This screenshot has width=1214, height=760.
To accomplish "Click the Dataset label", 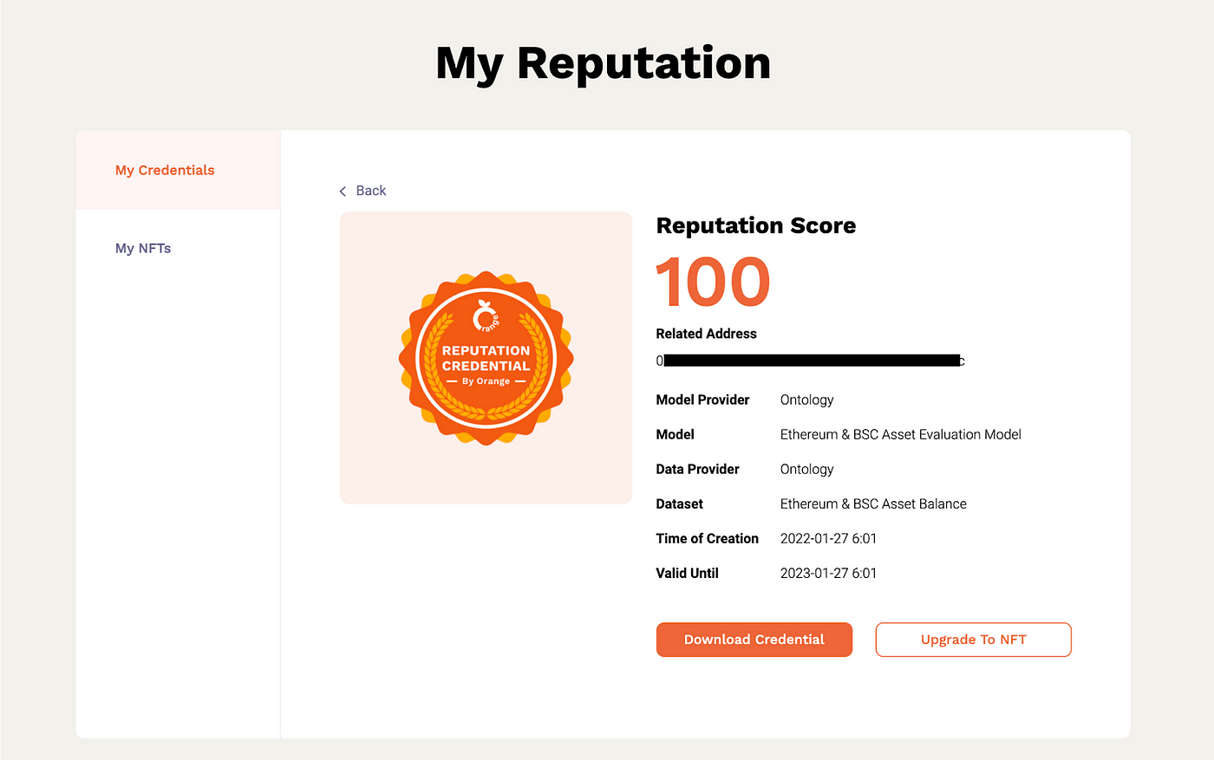I will coord(679,503).
